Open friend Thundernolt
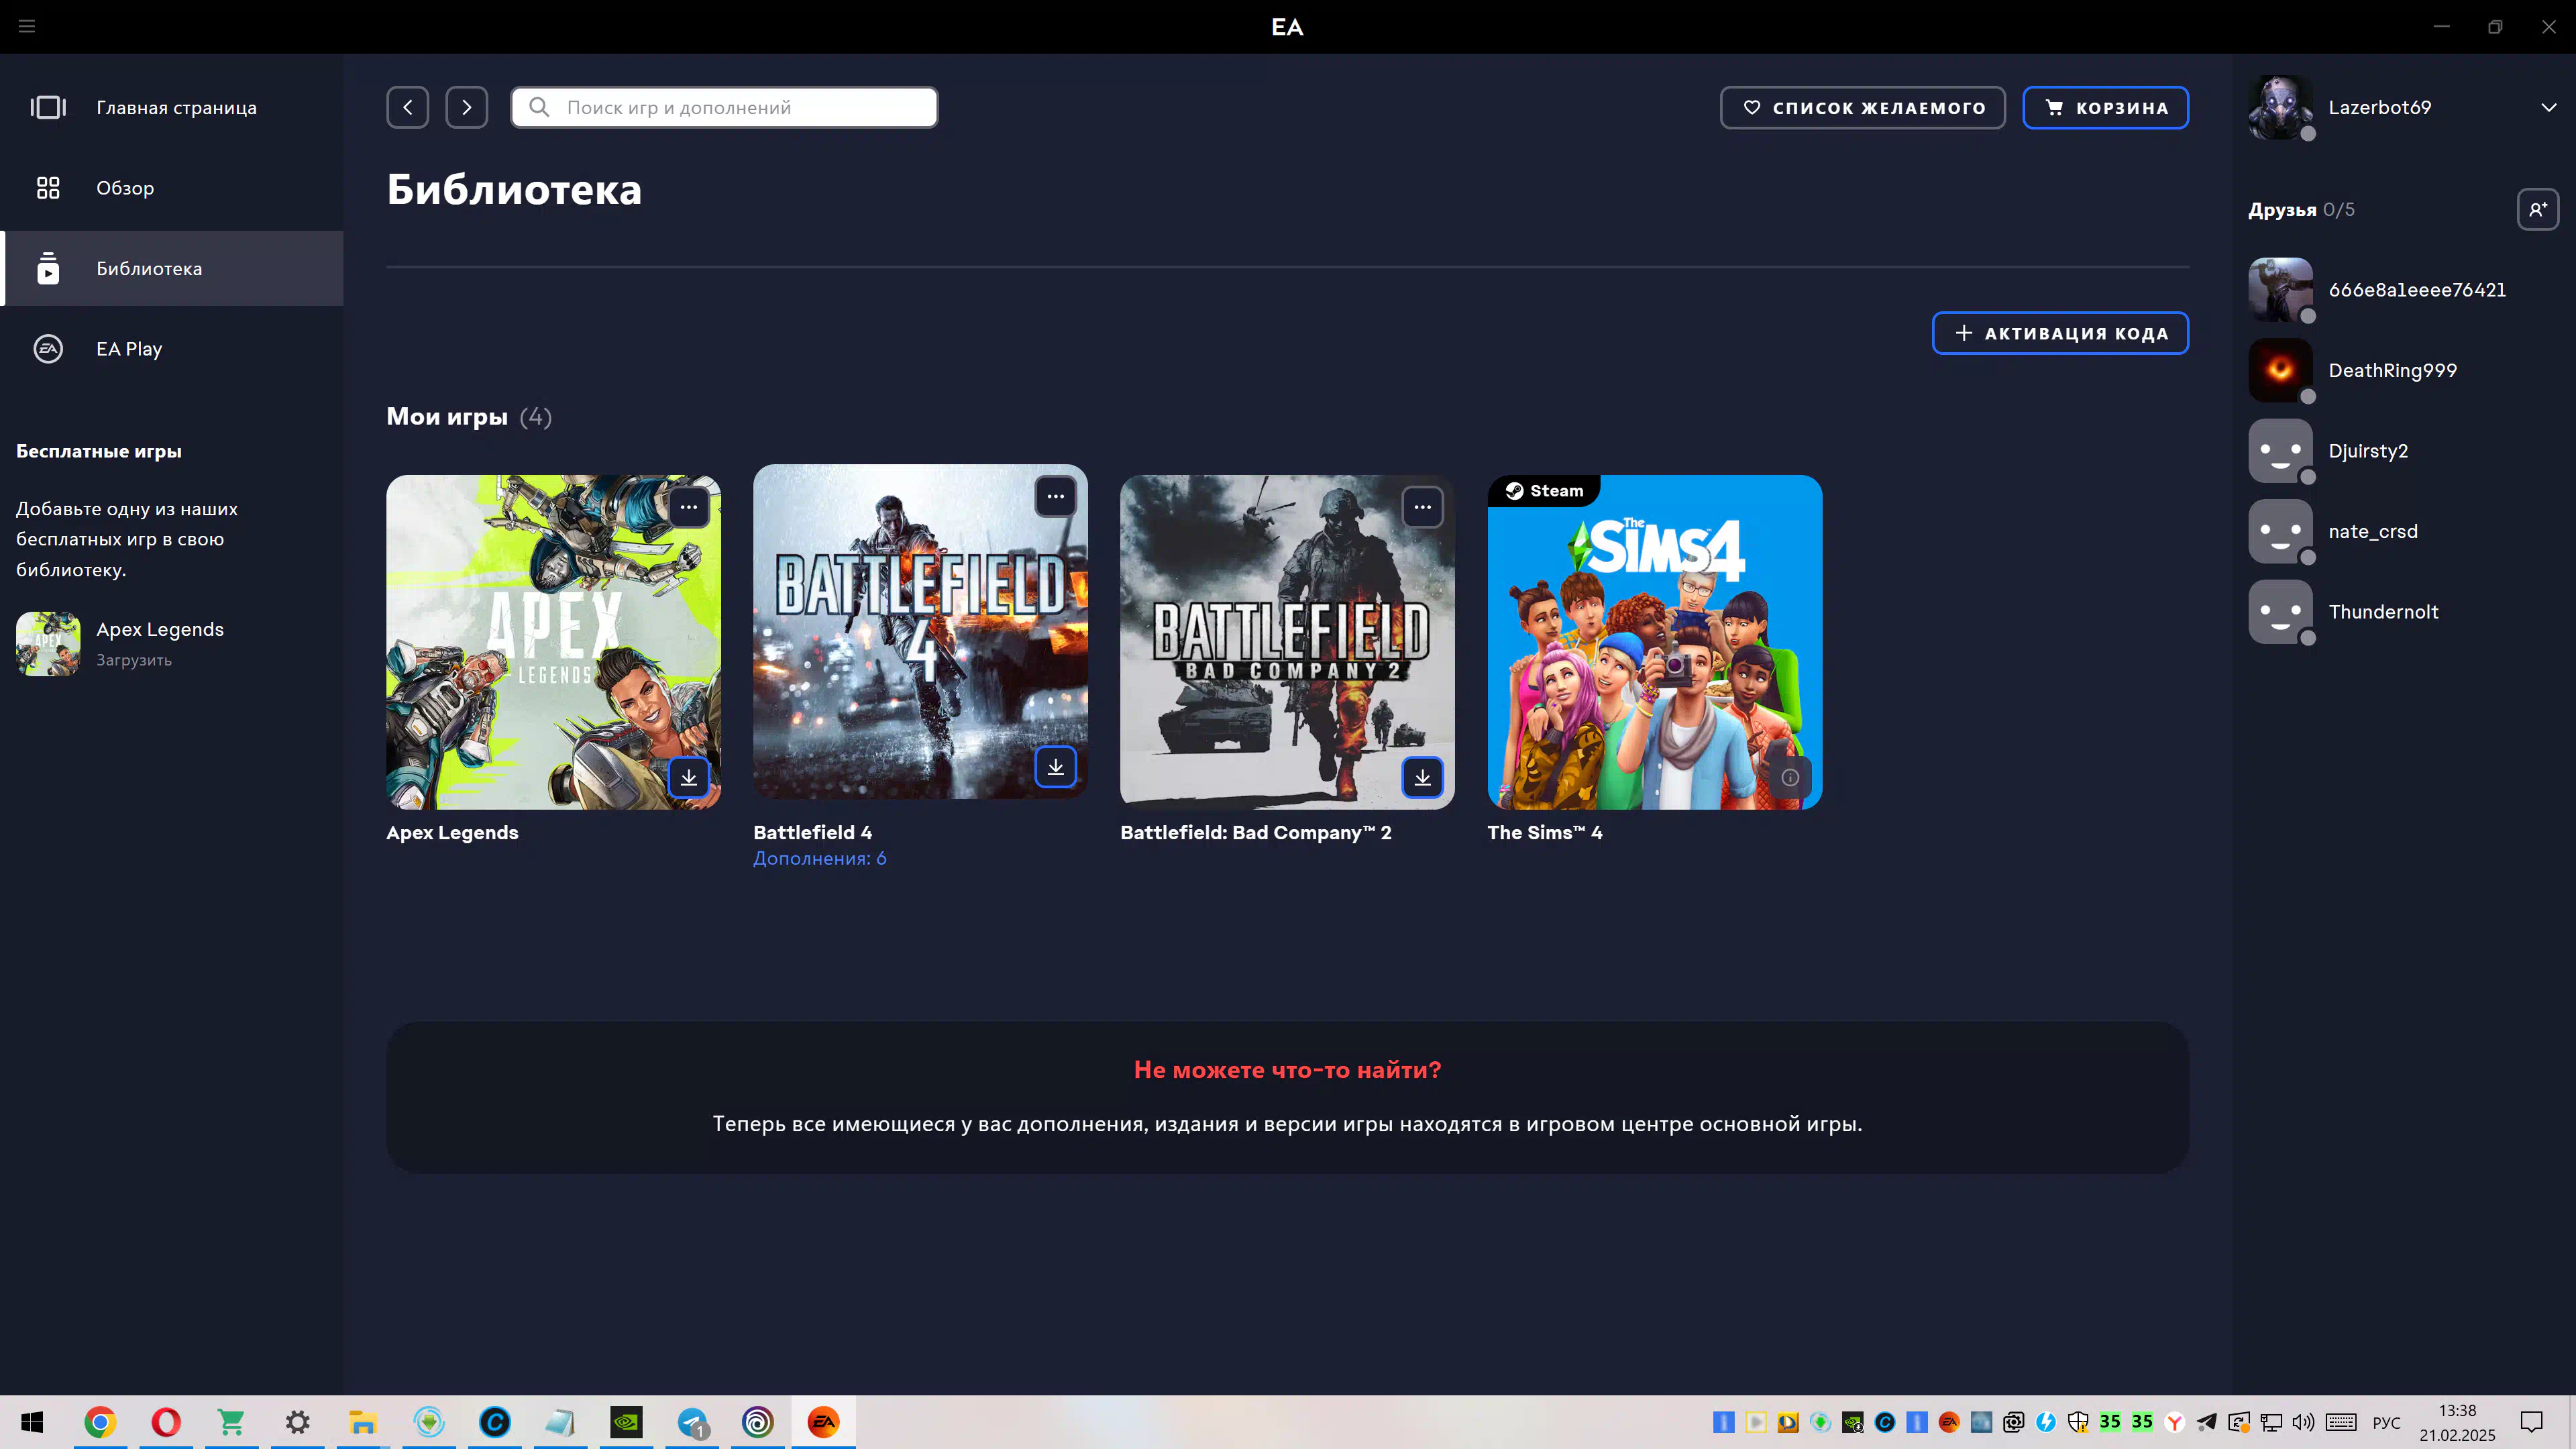Viewport: 2576px width, 1449px height. 2404,612
